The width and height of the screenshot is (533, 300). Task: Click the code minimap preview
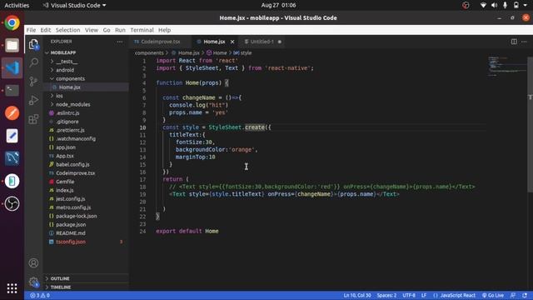point(506,67)
